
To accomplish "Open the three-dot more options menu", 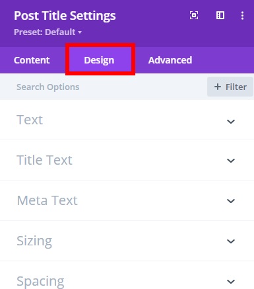I will click(x=242, y=16).
